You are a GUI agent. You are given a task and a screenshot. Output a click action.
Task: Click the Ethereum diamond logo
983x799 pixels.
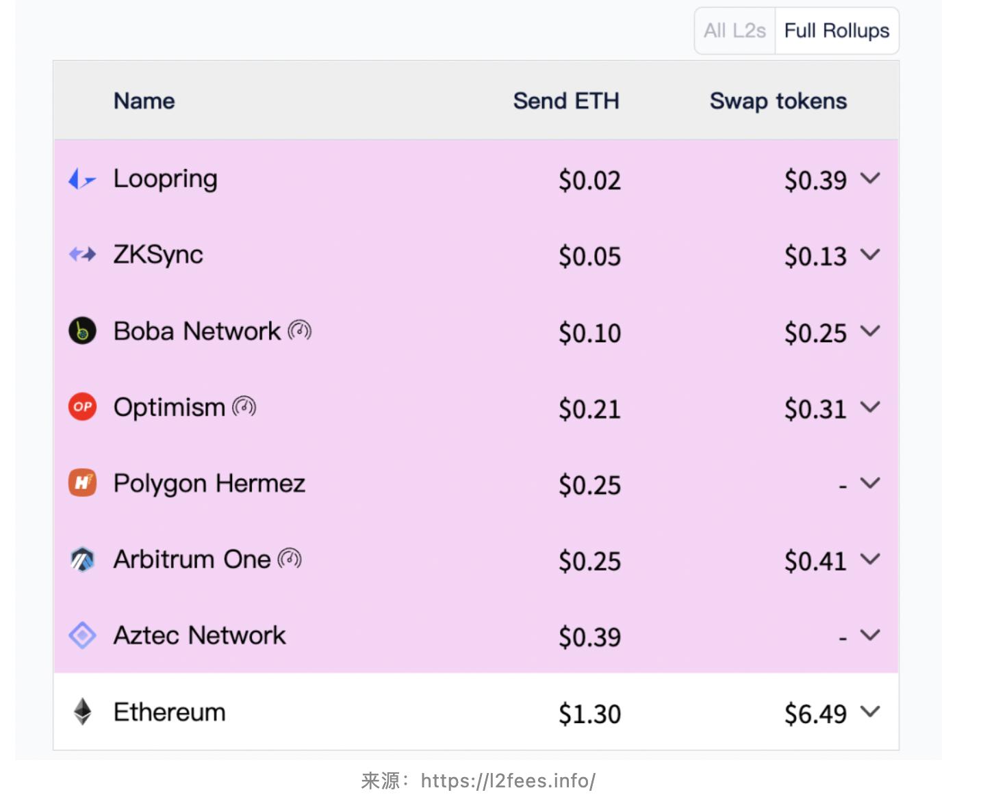(82, 712)
